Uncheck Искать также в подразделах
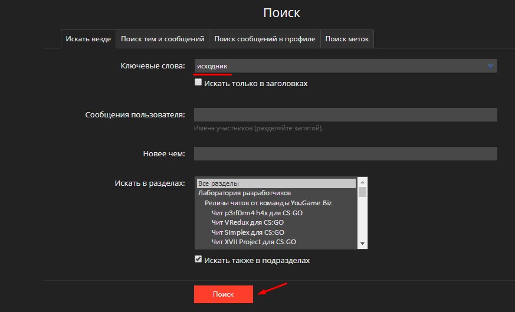 [198, 260]
